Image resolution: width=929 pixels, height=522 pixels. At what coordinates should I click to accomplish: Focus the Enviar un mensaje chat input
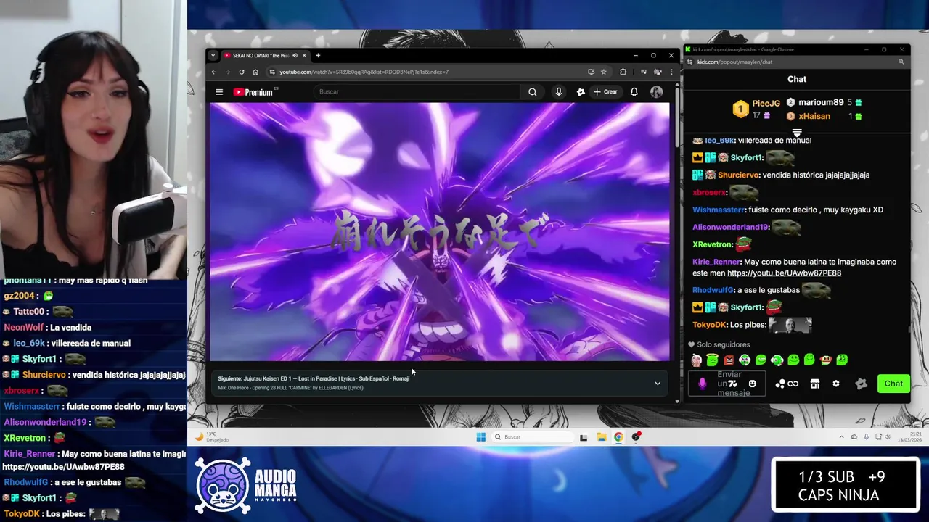pos(727,384)
